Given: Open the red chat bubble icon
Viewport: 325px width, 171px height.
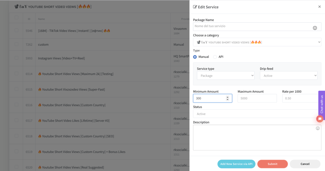Looking at the screenshot, I should 320,119.
